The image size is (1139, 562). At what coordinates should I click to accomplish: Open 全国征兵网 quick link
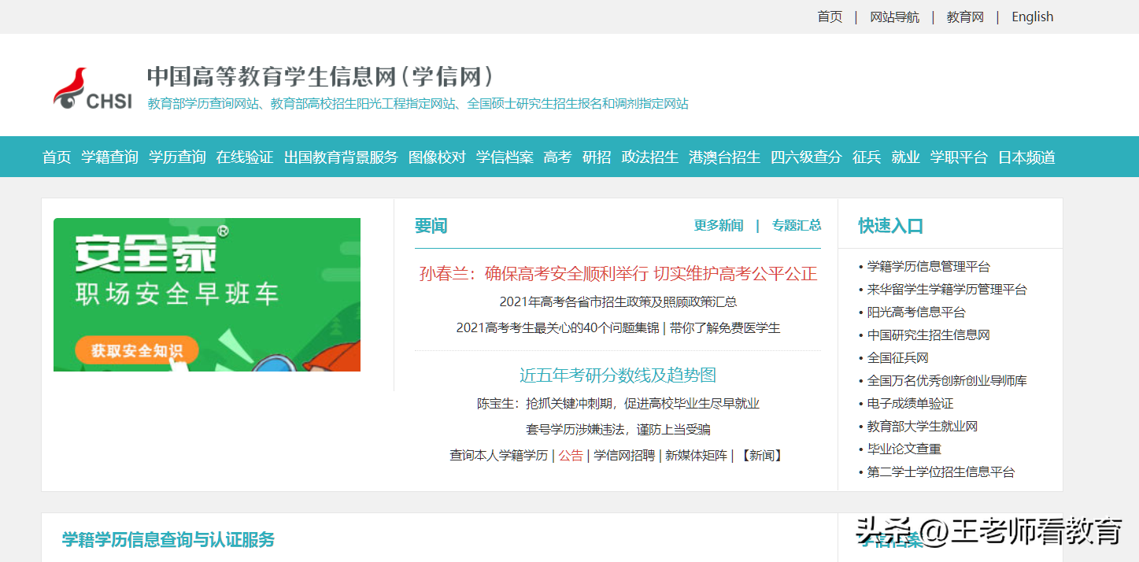coord(898,358)
